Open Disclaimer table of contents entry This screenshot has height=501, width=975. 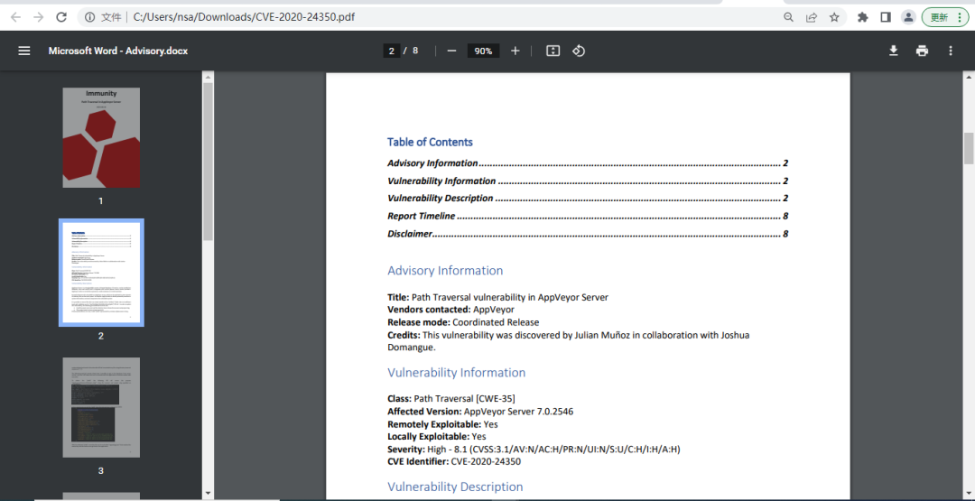click(x=588, y=234)
